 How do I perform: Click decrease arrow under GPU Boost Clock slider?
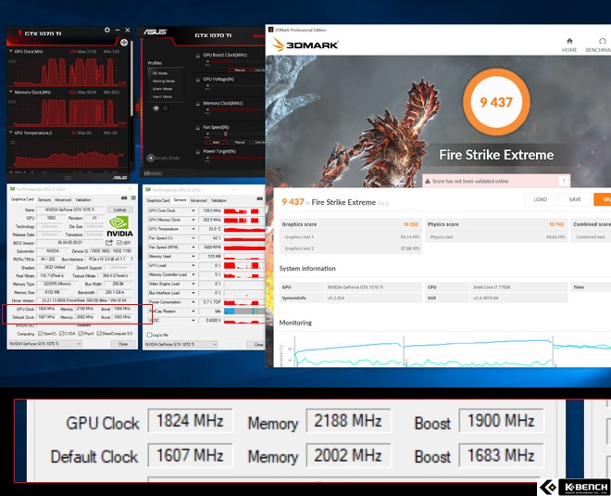click(207, 62)
